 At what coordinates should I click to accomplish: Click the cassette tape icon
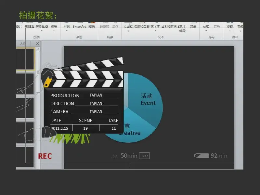[144, 156]
